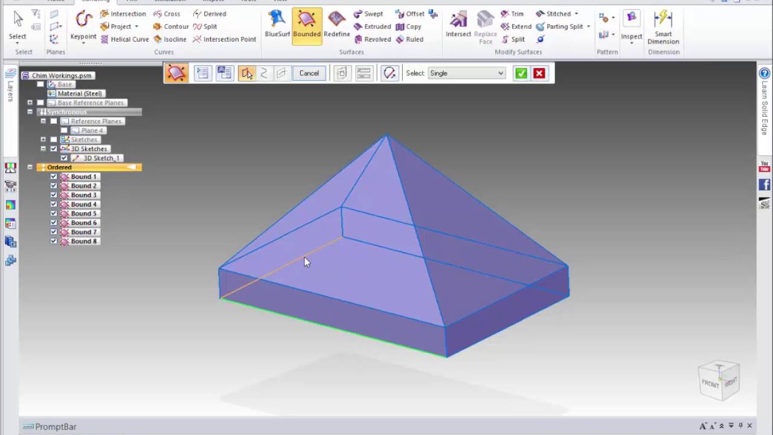Screen dimensions: 773x435
Task: Click the FRONT face of view cube
Action: click(x=710, y=384)
